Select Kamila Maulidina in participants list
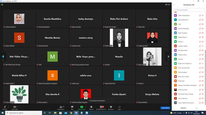Screen dimensions: 206x115 click(x=189, y=28)
